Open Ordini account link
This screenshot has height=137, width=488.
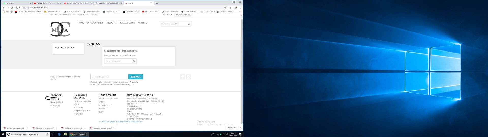click(101, 102)
